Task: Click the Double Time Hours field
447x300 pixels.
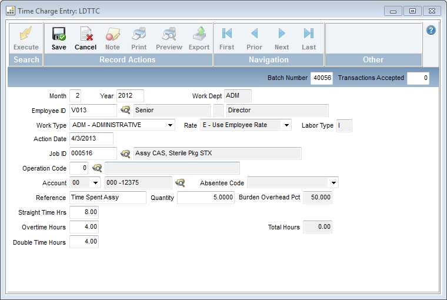Action: tap(84, 242)
